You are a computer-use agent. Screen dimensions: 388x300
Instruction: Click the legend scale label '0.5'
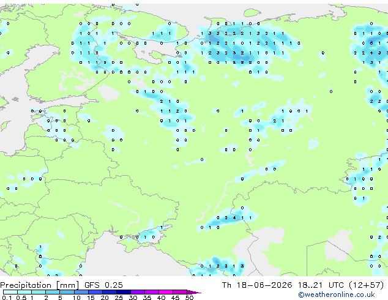click(x=21, y=298)
